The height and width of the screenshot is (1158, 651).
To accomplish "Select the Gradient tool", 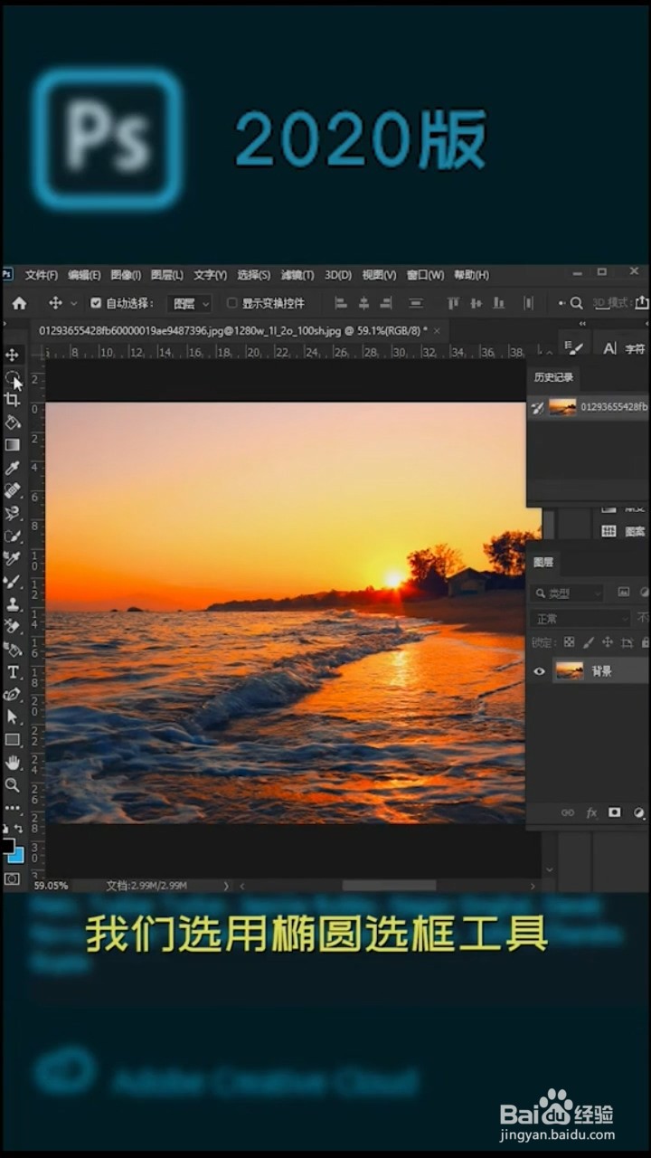I will point(13,445).
